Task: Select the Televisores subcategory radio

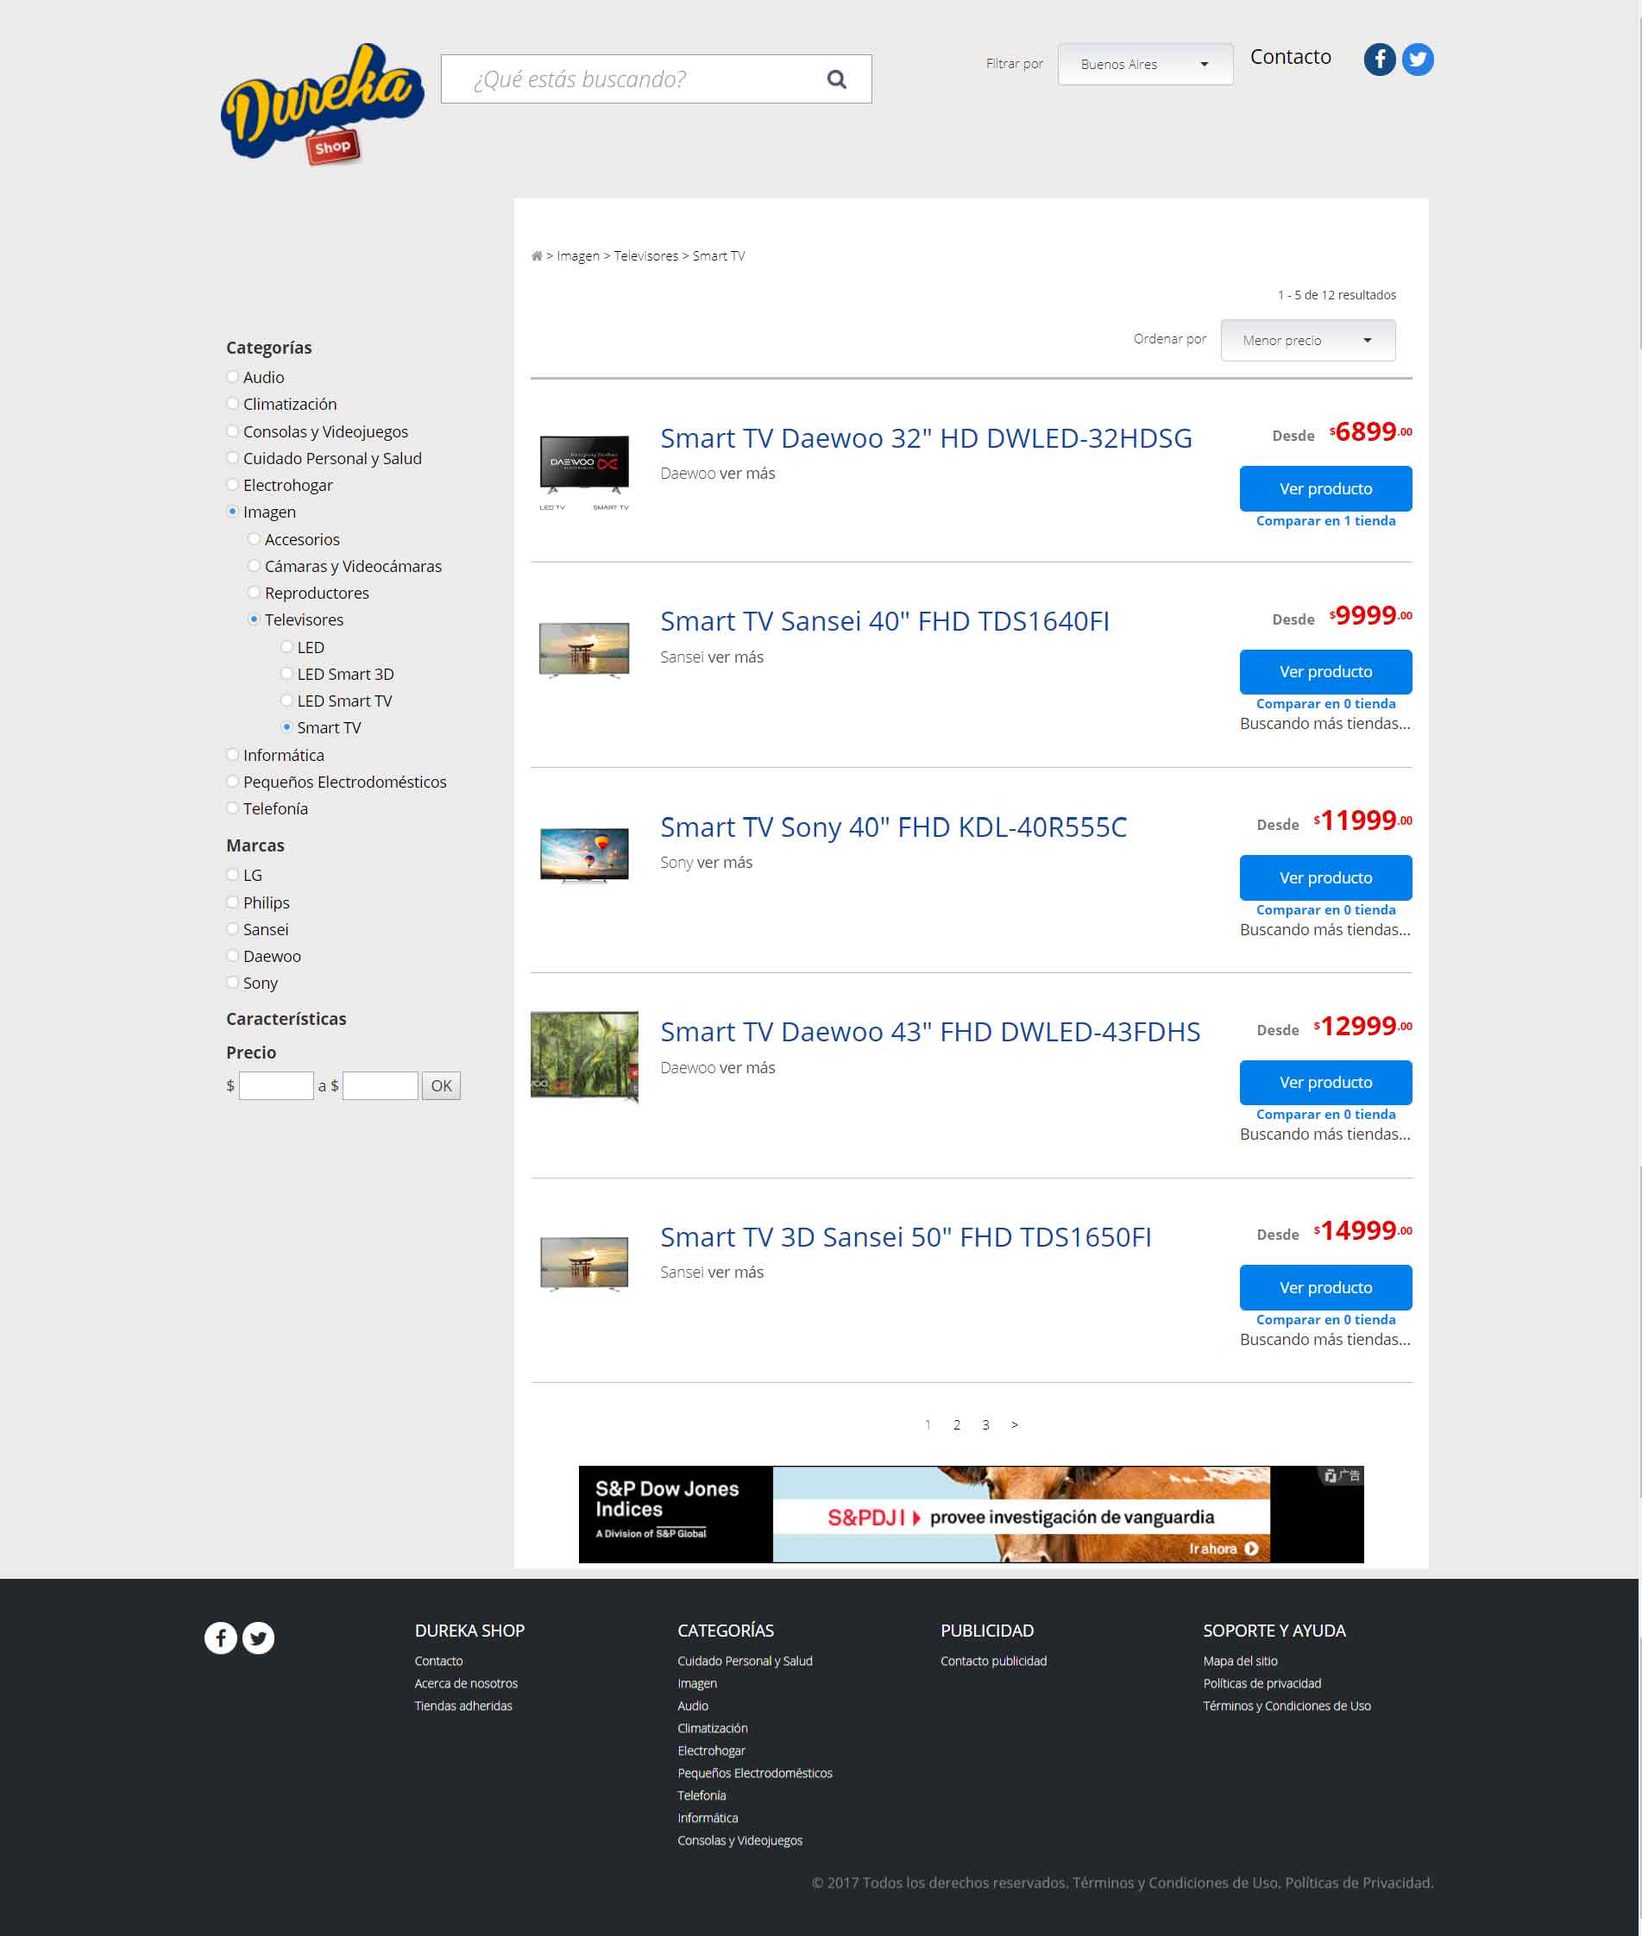Action: [253, 620]
